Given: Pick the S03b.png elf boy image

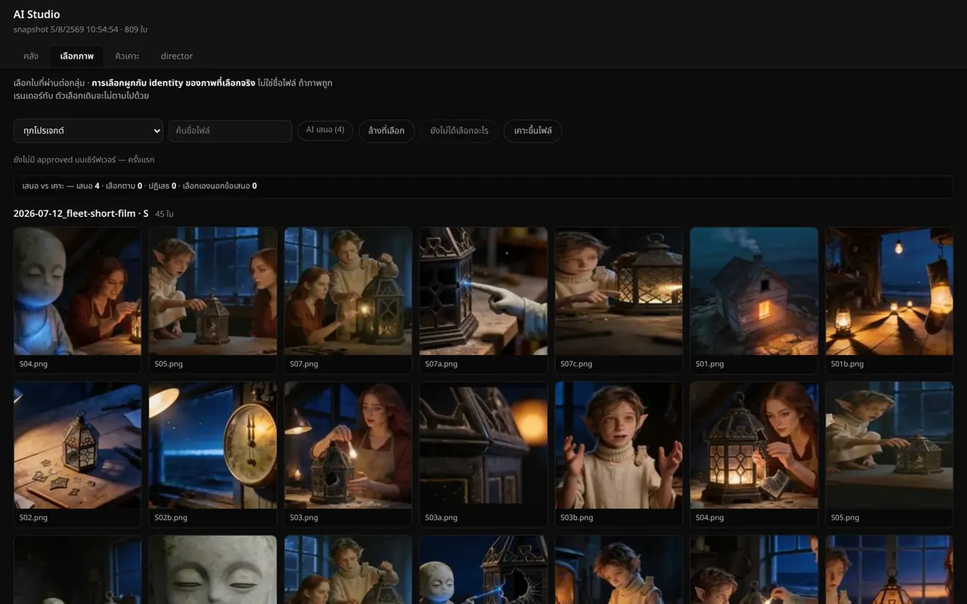Looking at the screenshot, I should (x=618, y=454).
